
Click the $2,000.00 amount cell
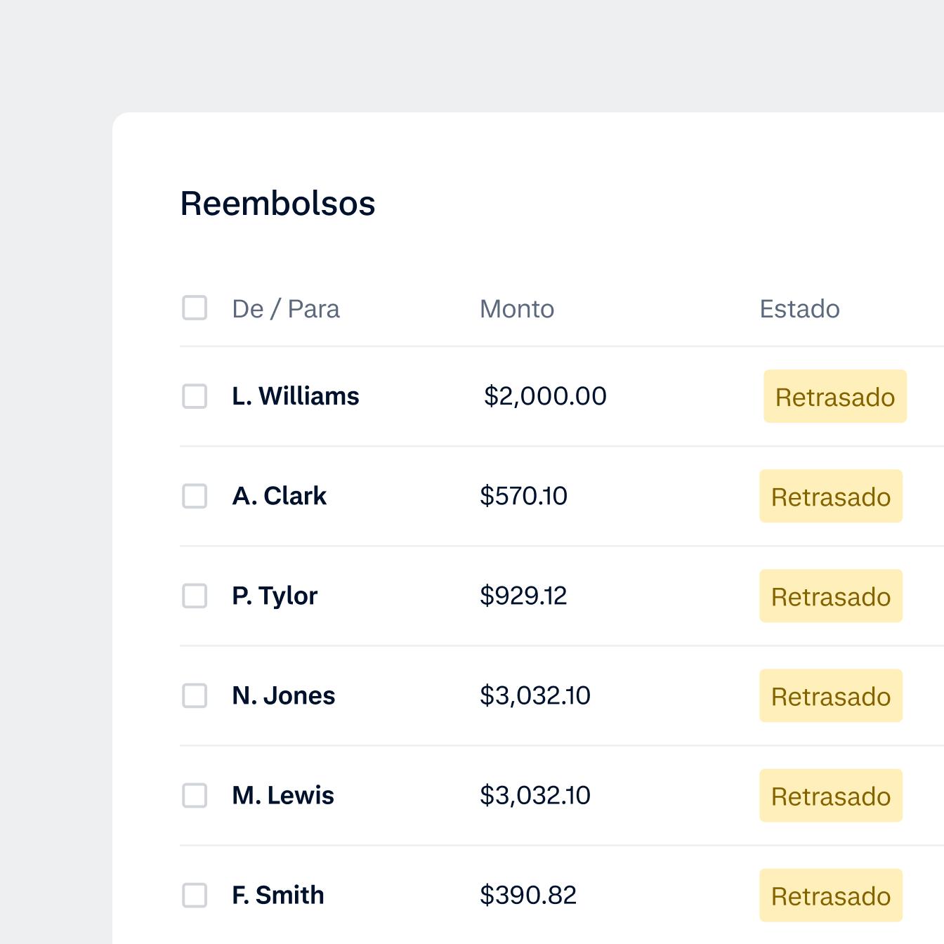coord(545,396)
